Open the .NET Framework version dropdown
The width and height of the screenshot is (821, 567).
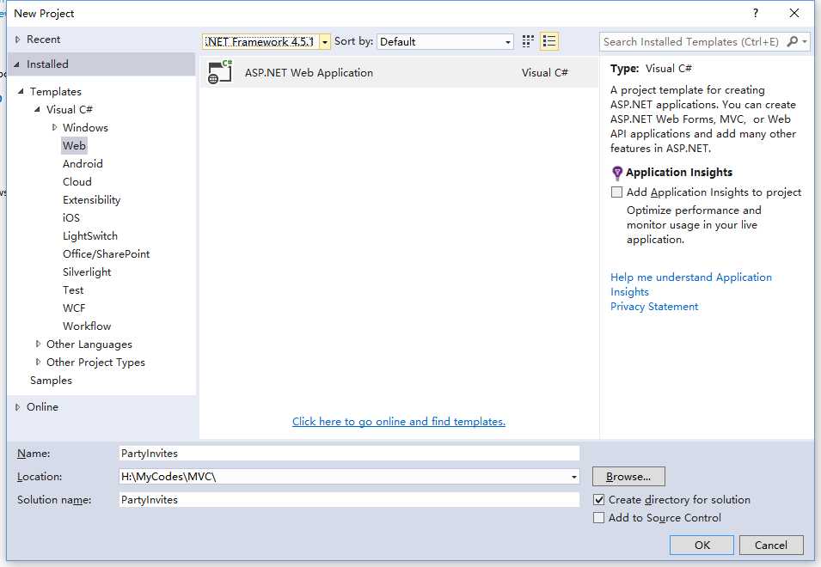[x=325, y=42]
